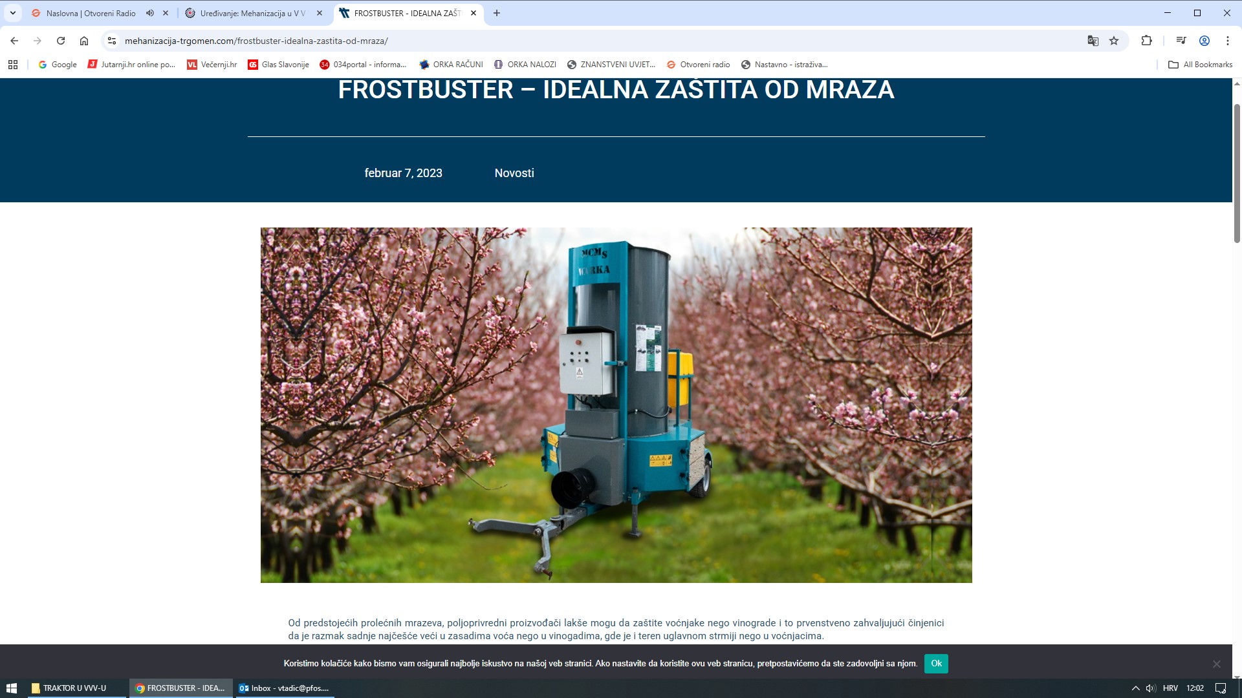Show hidden system tray icons

(1135, 688)
